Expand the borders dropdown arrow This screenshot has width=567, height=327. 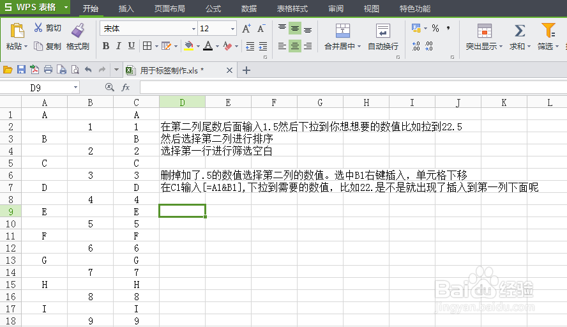(x=156, y=46)
